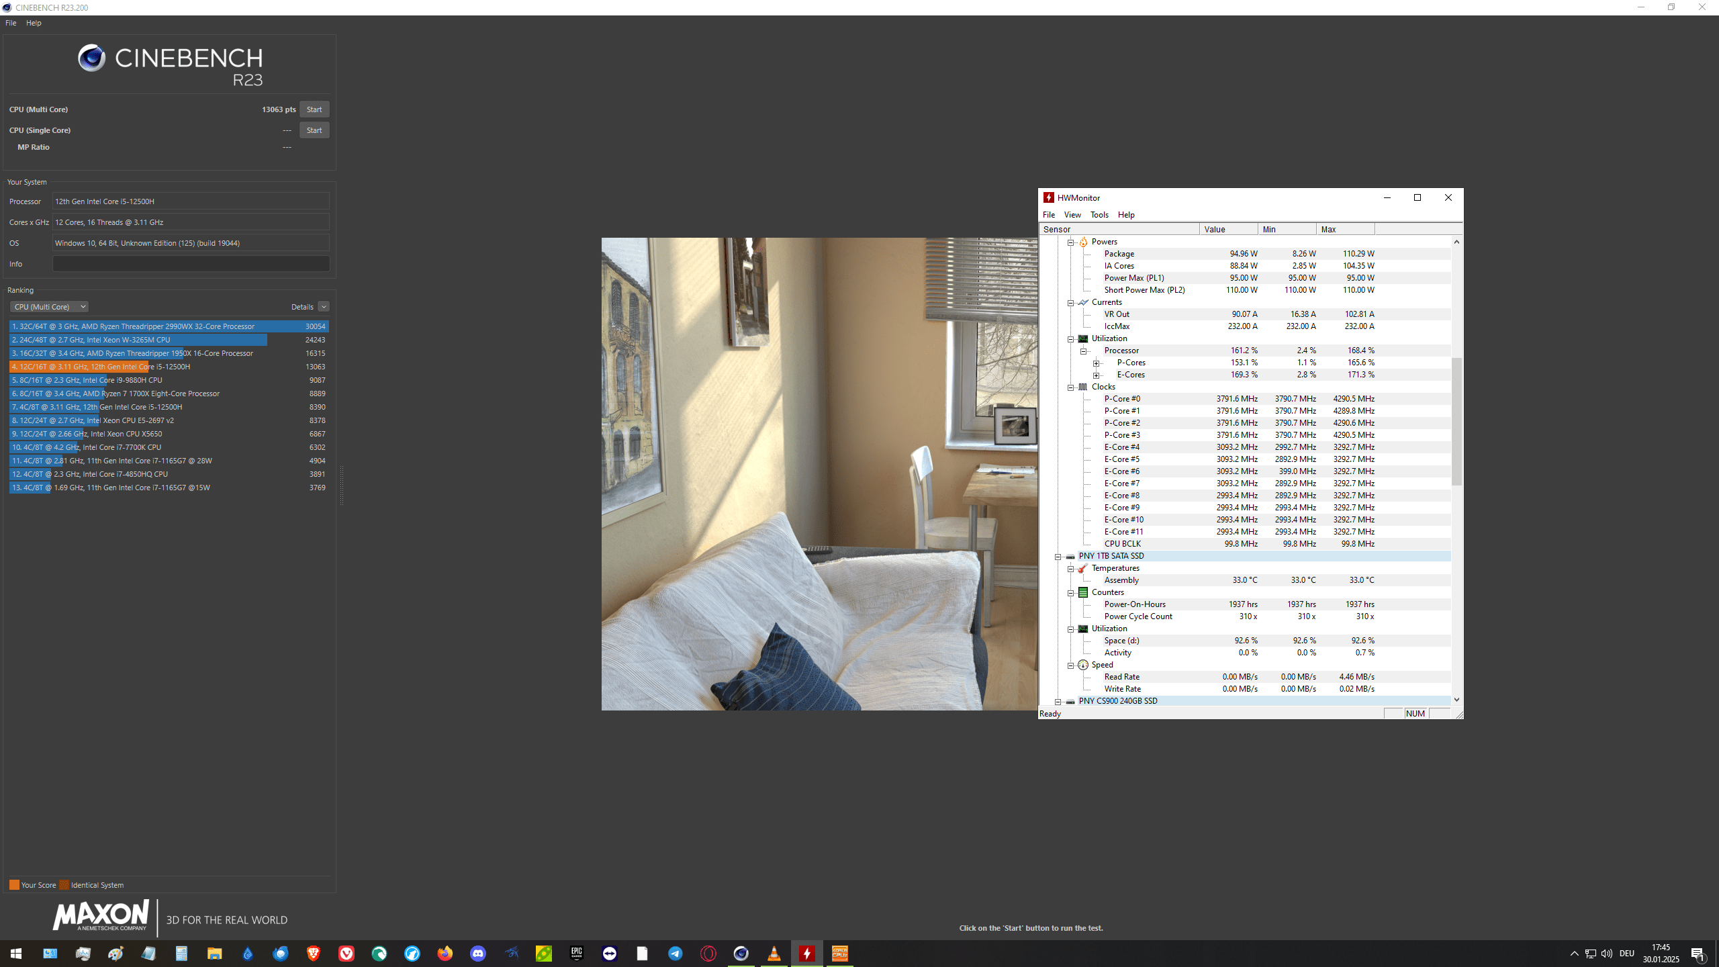1719x967 pixels.
Task: Open Windows Start menu
Action: [16, 954]
